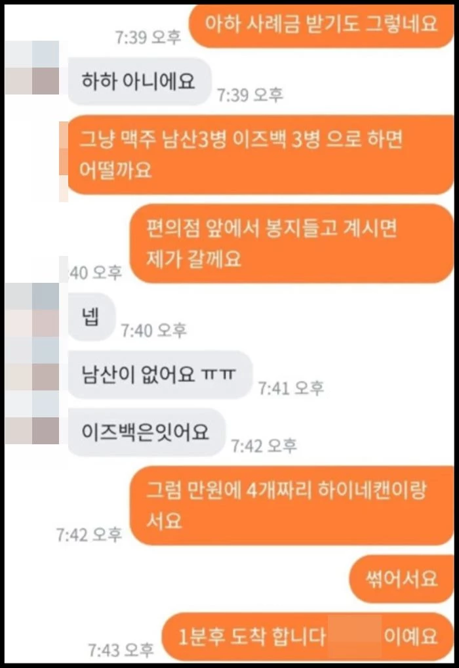The image size is (459, 668).
Task: Open the blurred avatar next to '넵'
Action: coord(32,310)
